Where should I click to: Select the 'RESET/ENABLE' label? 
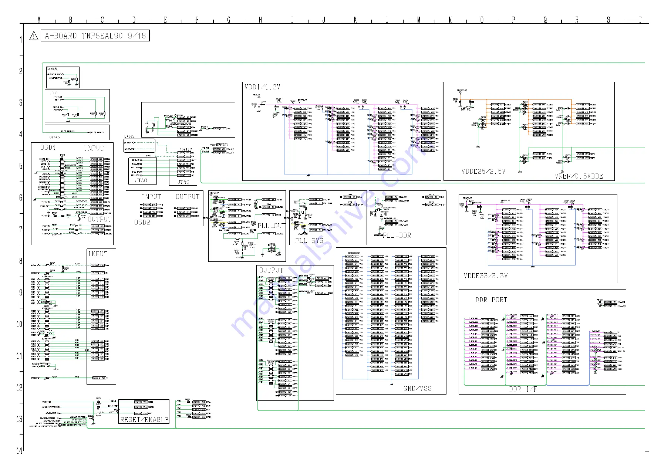coord(144,420)
